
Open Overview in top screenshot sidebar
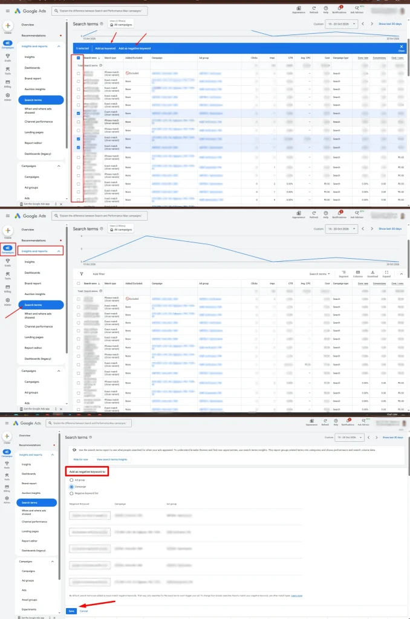28,25
